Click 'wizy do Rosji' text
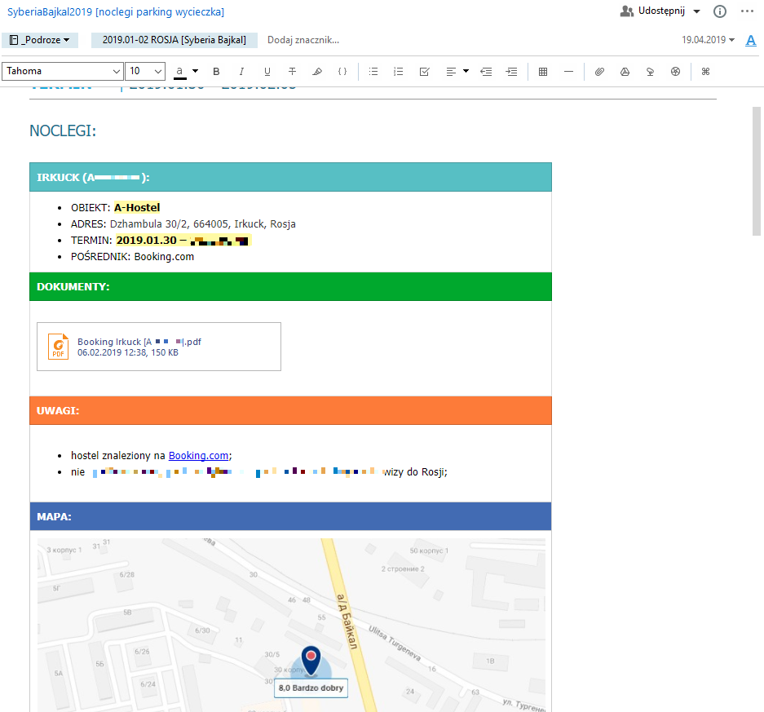Image resolution: width=764 pixels, height=712 pixels. coord(415,472)
